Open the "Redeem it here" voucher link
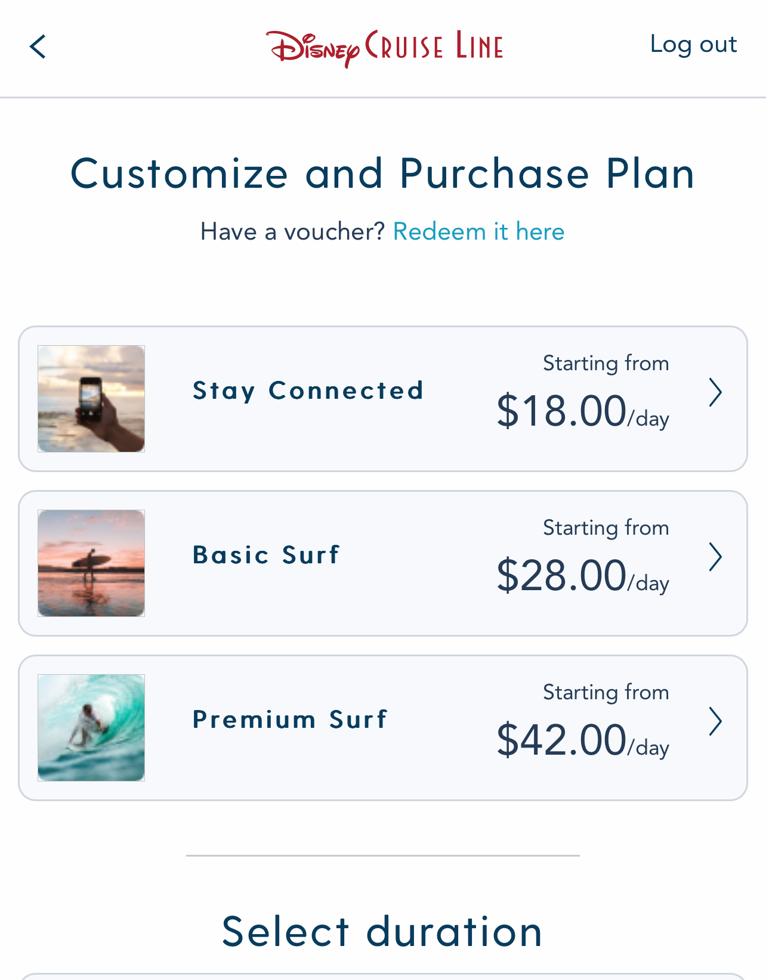Viewport: 766px width, 980px height. coord(478,231)
